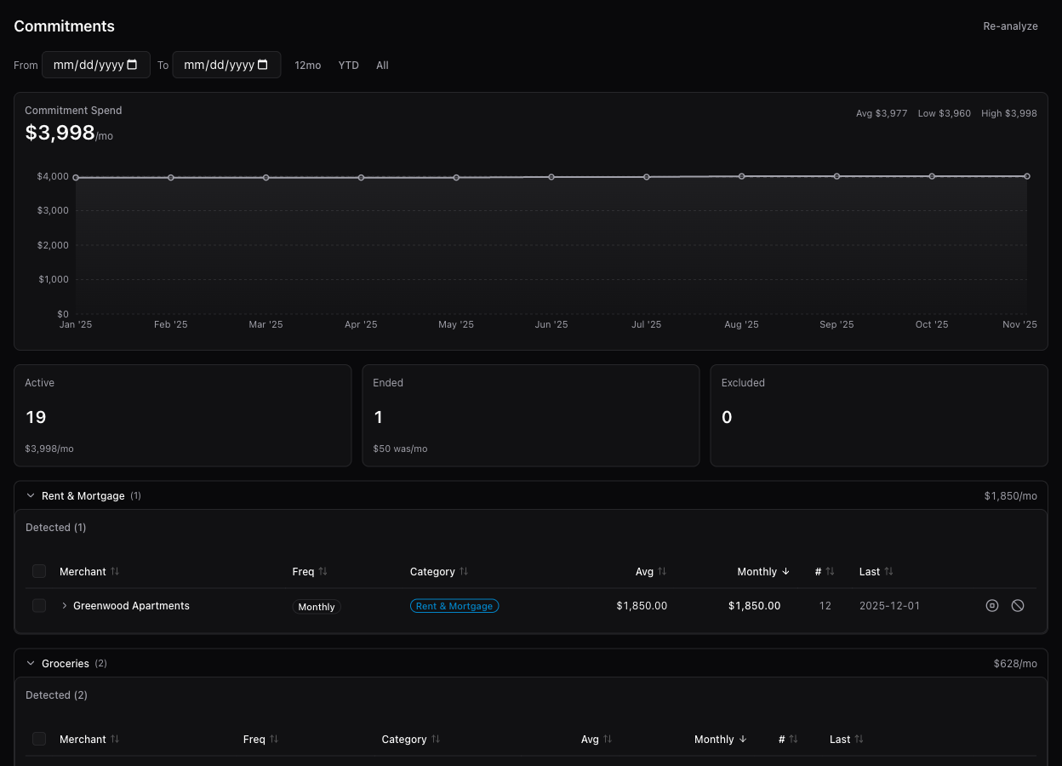Open the calendar icon in the From field
This screenshot has width=1062, height=766.
point(132,64)
